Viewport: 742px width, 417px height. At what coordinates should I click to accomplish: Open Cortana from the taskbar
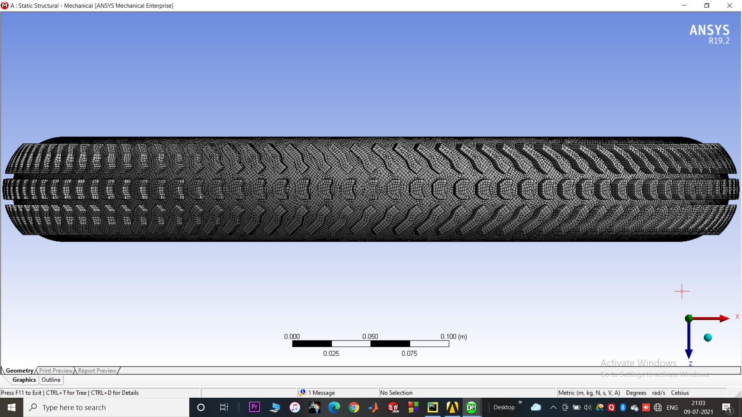pos(201,407)
